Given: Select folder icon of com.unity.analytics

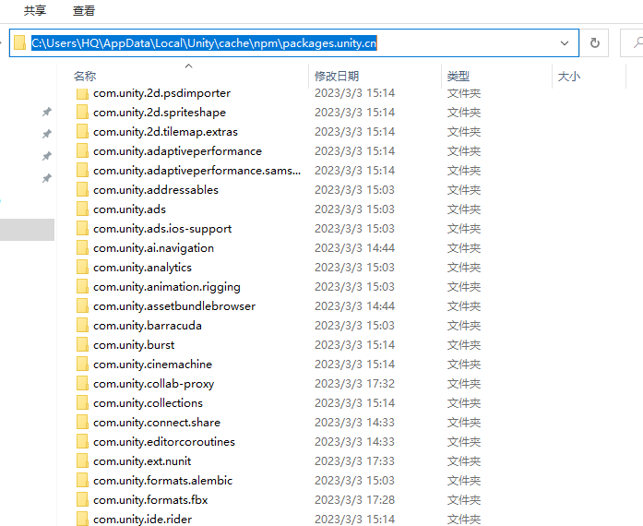Looking at the screenshot, I should coord(82,267).
